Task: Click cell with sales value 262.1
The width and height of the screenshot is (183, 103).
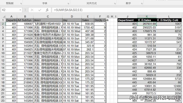Action: [88, 49]
